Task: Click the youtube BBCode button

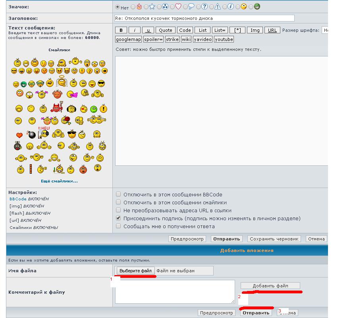Action: [x=224, y=39]
